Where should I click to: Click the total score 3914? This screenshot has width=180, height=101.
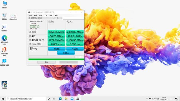pyautogui.click(x=66, y=53)
